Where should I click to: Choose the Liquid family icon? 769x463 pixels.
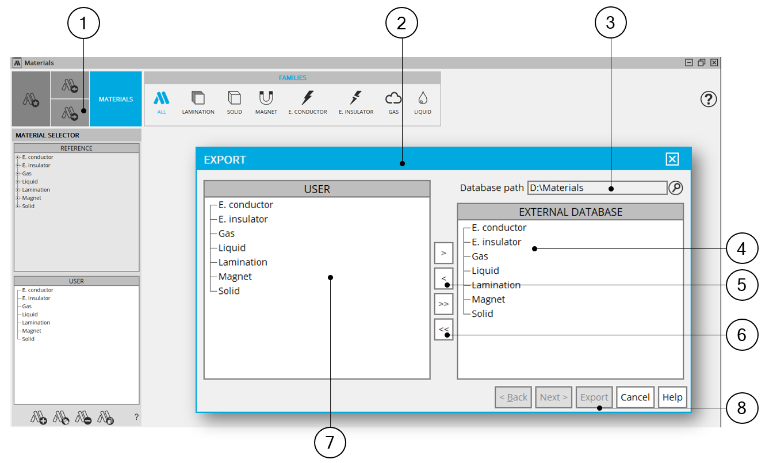point(422,102)
